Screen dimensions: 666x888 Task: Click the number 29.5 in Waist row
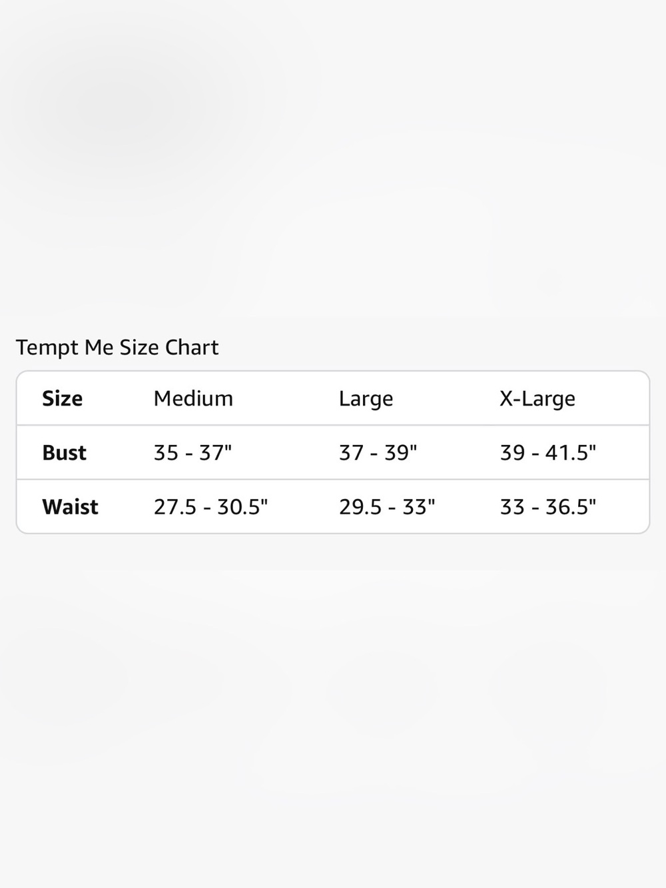point(360,507)
